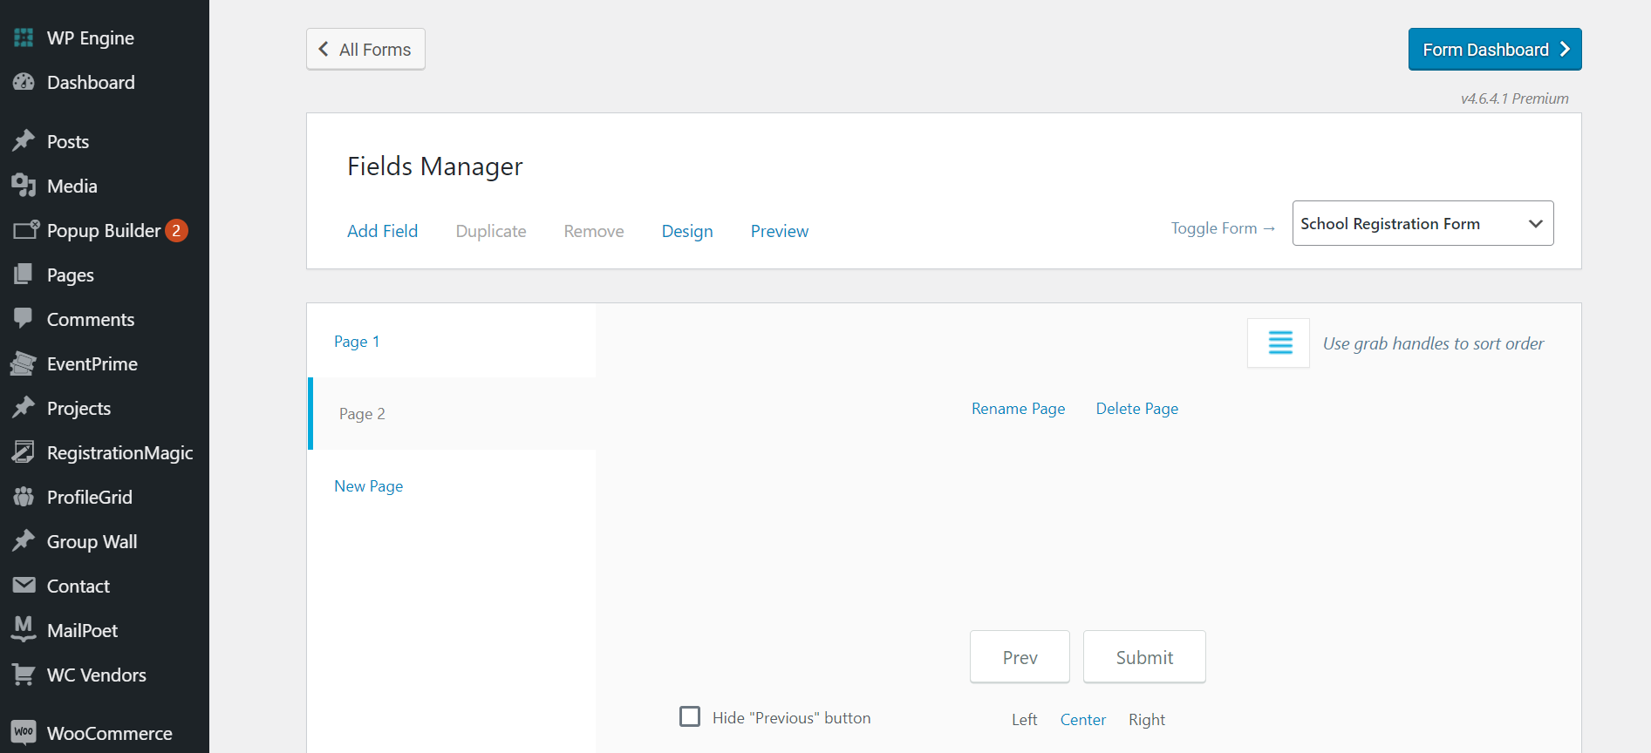Click the MailPoet M icon
The height and width of the screenshot is (753, 1651).
pyautogui.click(x=24, y=630)
